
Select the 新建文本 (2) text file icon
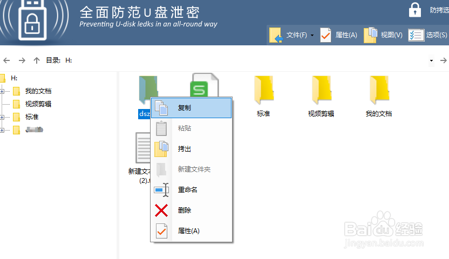coord(143,148)
